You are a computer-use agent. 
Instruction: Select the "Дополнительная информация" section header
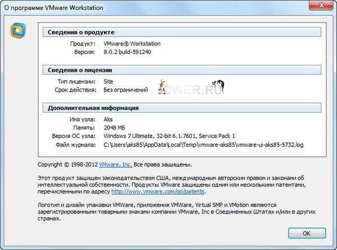93,108
